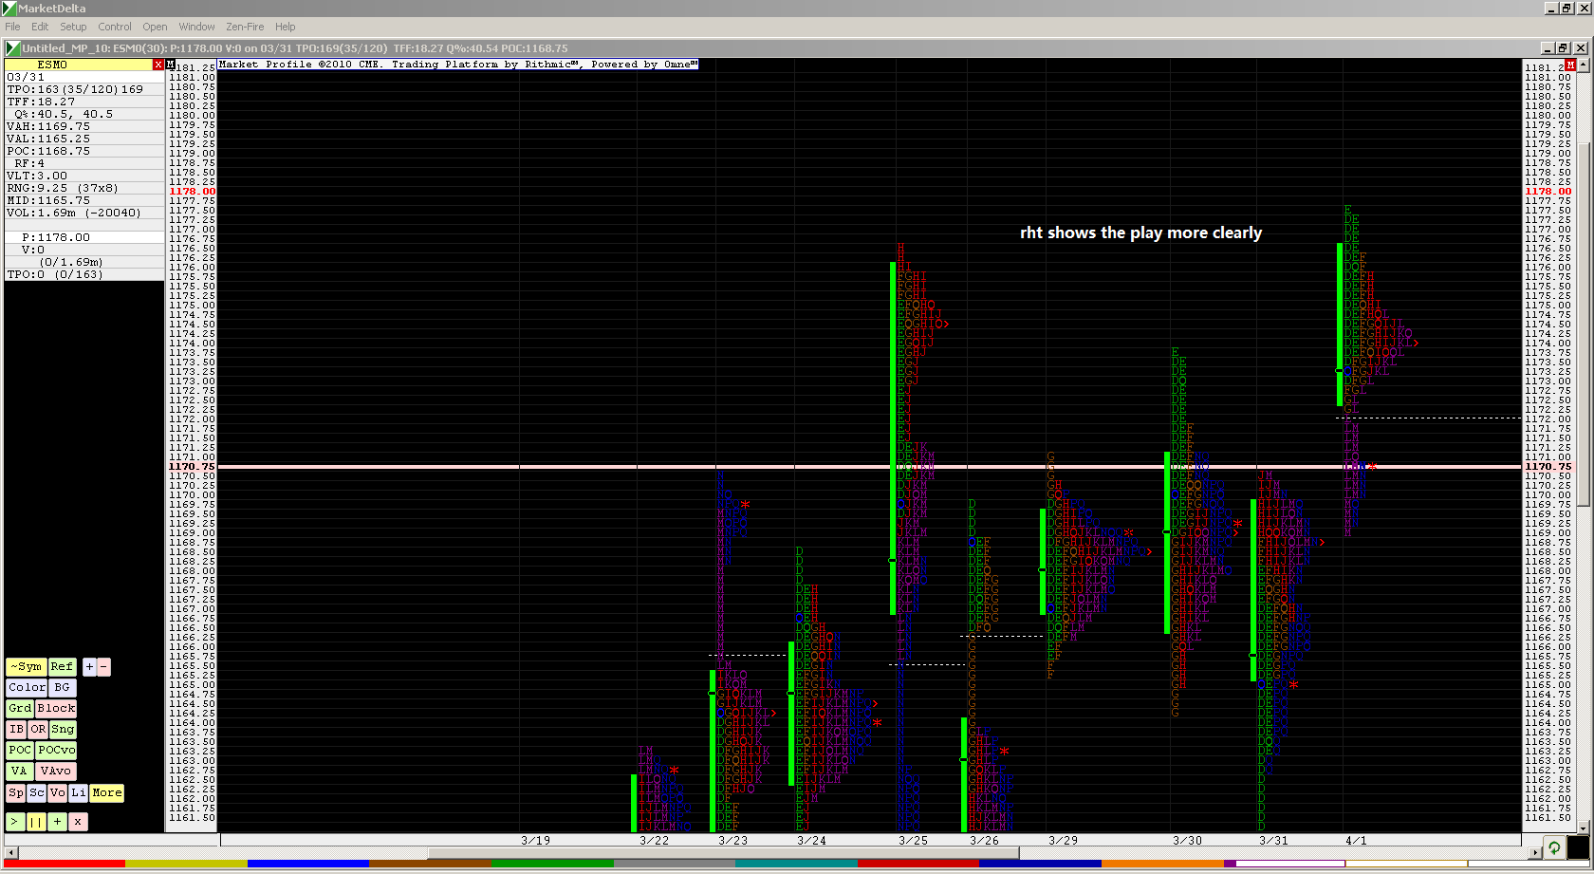Click the 3/23 date label on time axis

732,841
